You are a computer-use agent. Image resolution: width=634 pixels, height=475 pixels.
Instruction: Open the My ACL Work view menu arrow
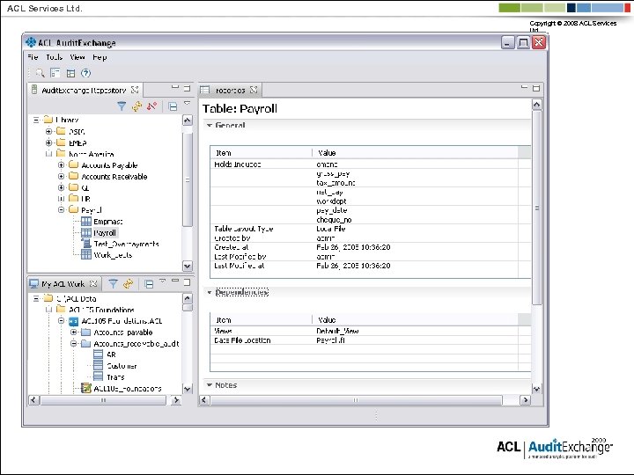(163, 281)
